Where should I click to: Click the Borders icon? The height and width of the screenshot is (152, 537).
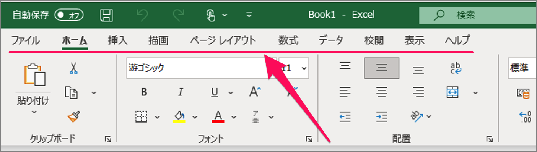coord(142,117)
